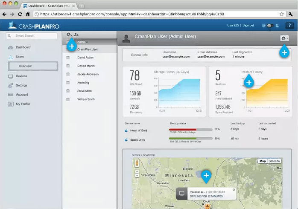Screen dimensions: 298x209
Task: Click the Devices monitor icon
Action: 11,76
